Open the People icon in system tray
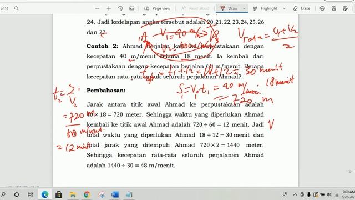The width and height of the screenshot is (355, 200). (285, 194)
